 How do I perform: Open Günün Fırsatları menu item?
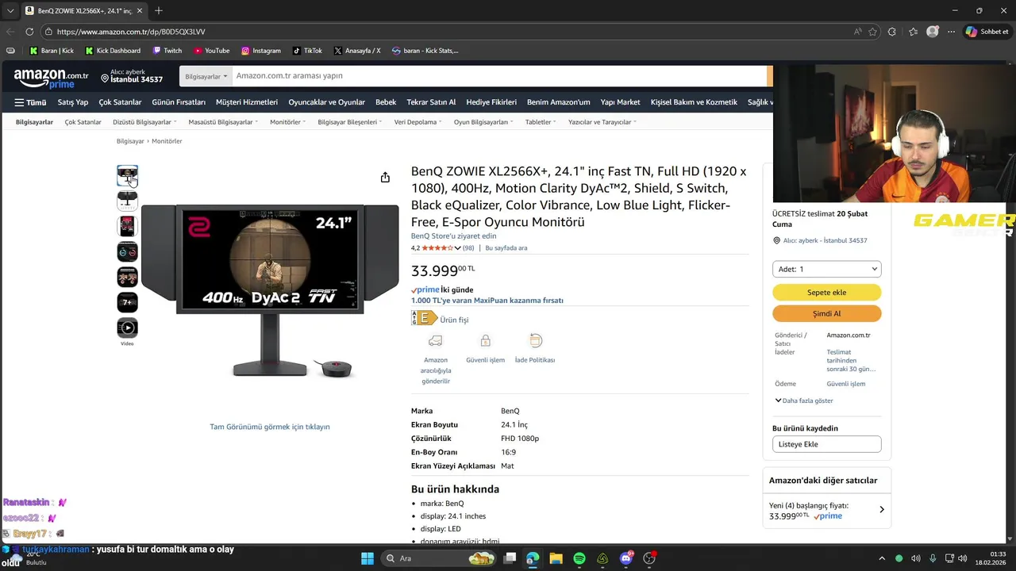[179, 102]
